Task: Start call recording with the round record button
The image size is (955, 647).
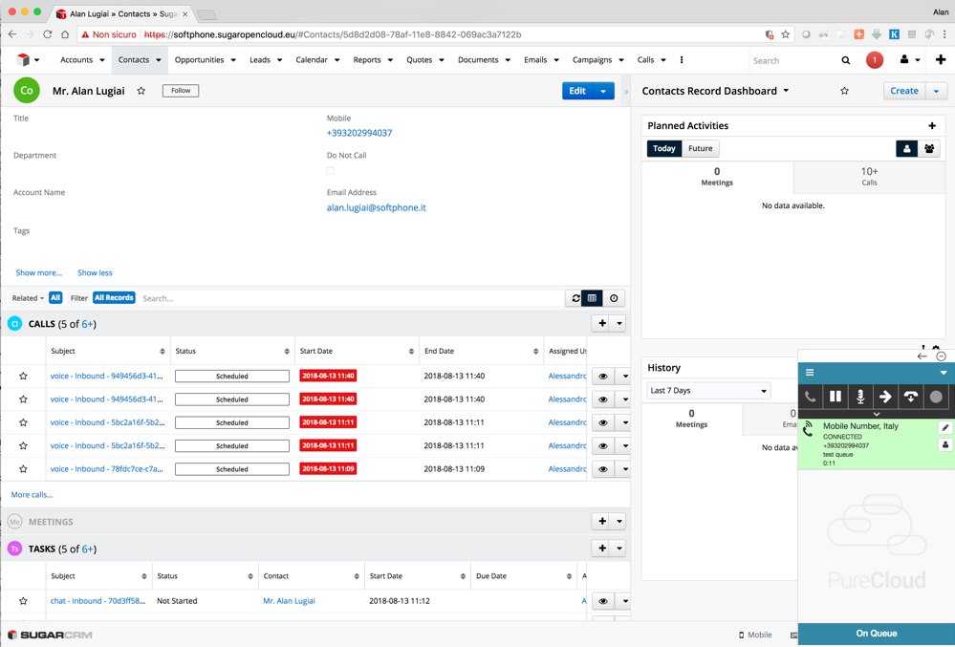Action: [x=936, y=397]
